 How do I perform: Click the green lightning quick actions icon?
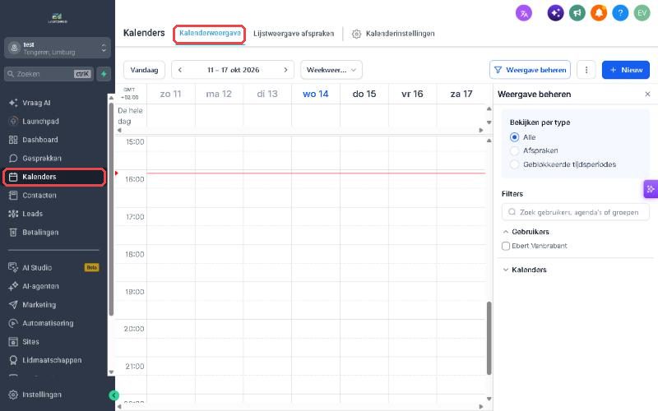tap(104, 74)
